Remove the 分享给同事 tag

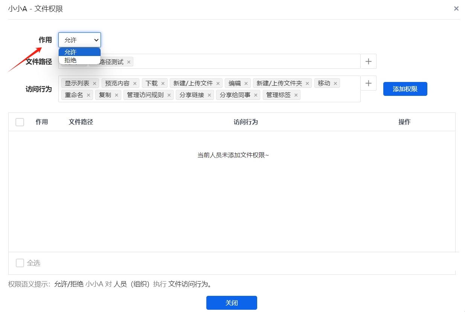(256, 95)
